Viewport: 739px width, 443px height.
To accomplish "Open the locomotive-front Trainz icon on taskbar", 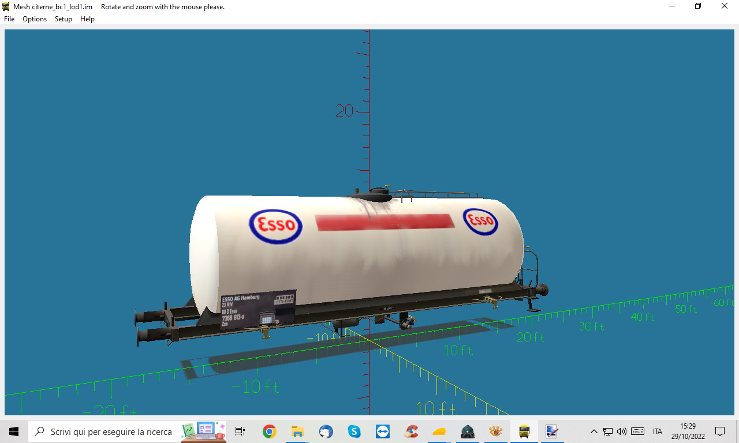I will click(x=468, y=431).
